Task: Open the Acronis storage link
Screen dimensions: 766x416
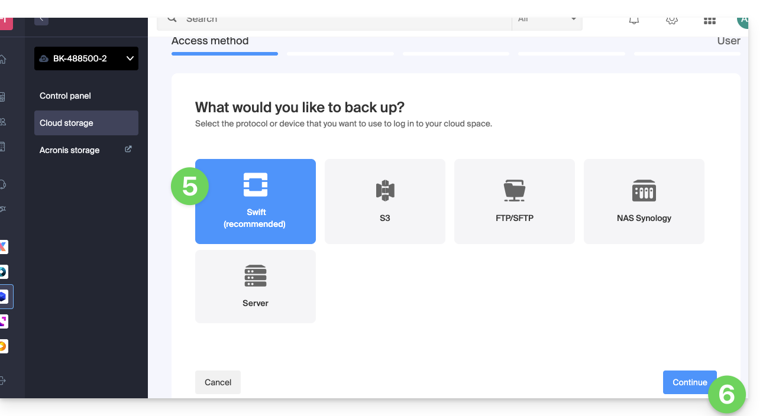Action: 70,150
